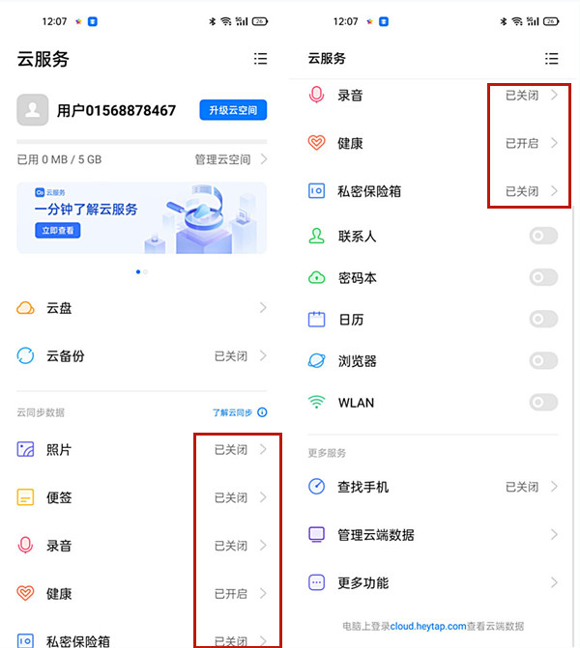Tap the 一分钟了解云服务 banner
Viewport: 580px width, 648px height.
coord(142,218)
